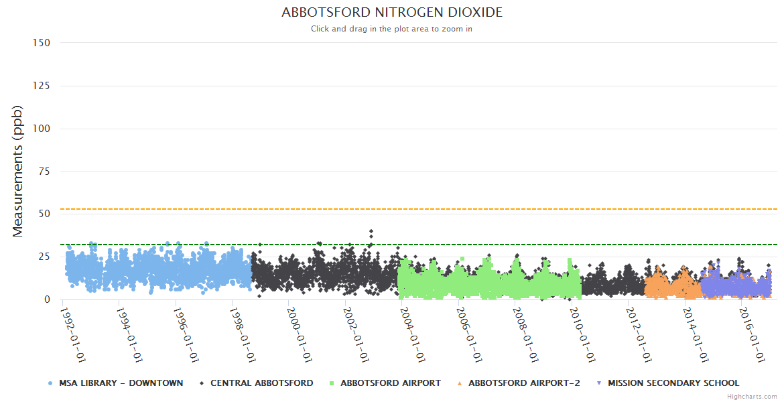Toggle MISSION SECONDARY SCHOOL legend text
This screenshot has width=784, height=402.
[x=673, y=383]
